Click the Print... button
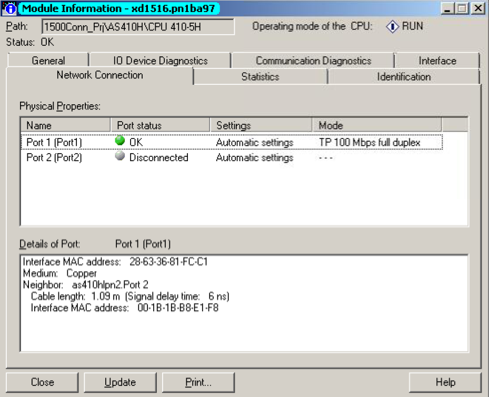 click(x=198, y=382)
